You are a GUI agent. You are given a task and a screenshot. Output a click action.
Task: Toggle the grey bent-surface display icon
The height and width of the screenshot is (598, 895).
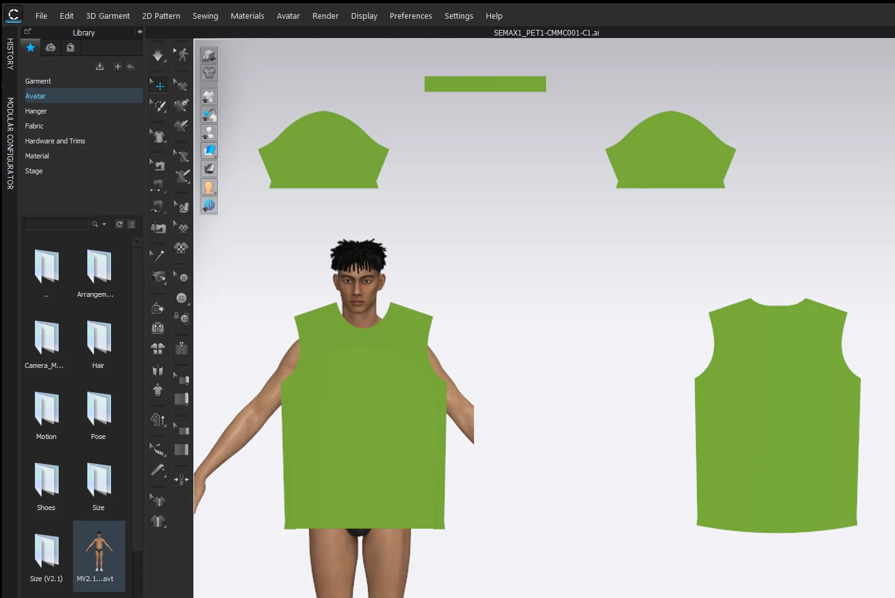point(209,168)
